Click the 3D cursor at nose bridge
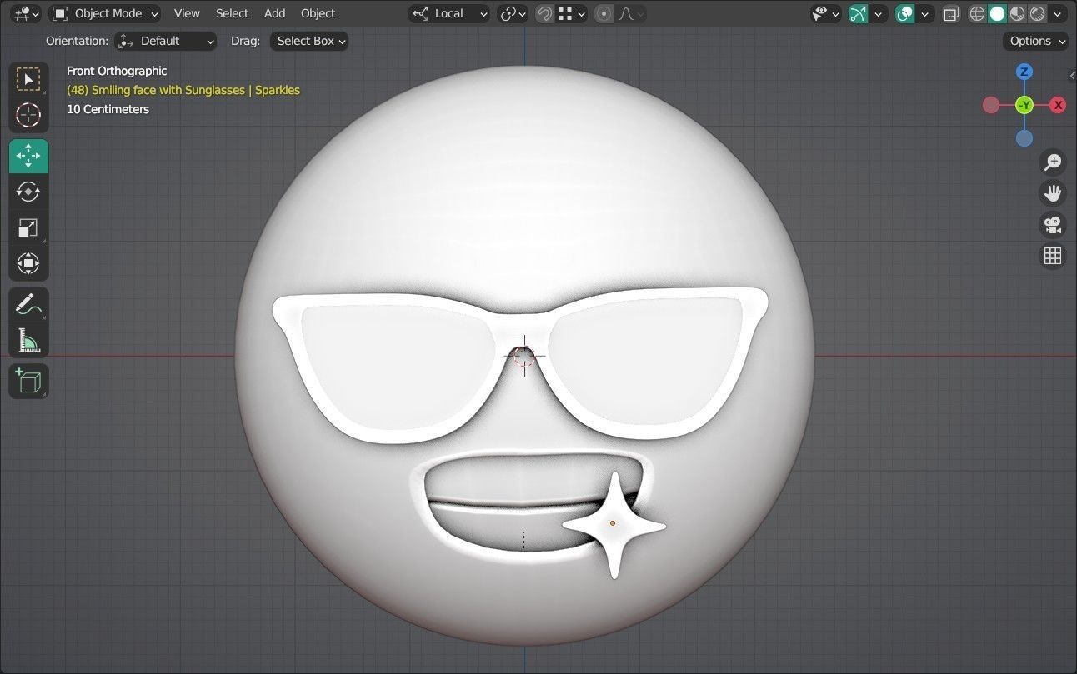This screenshot has height=674, width=1077. (523, 357)
